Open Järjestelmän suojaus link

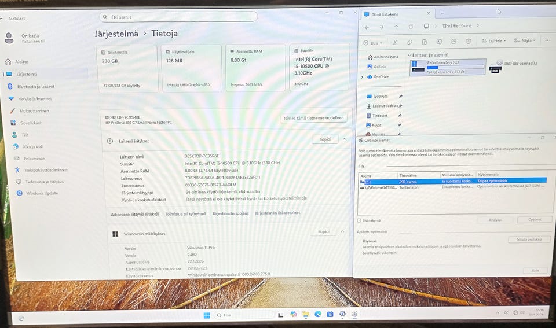pos(231,213)
